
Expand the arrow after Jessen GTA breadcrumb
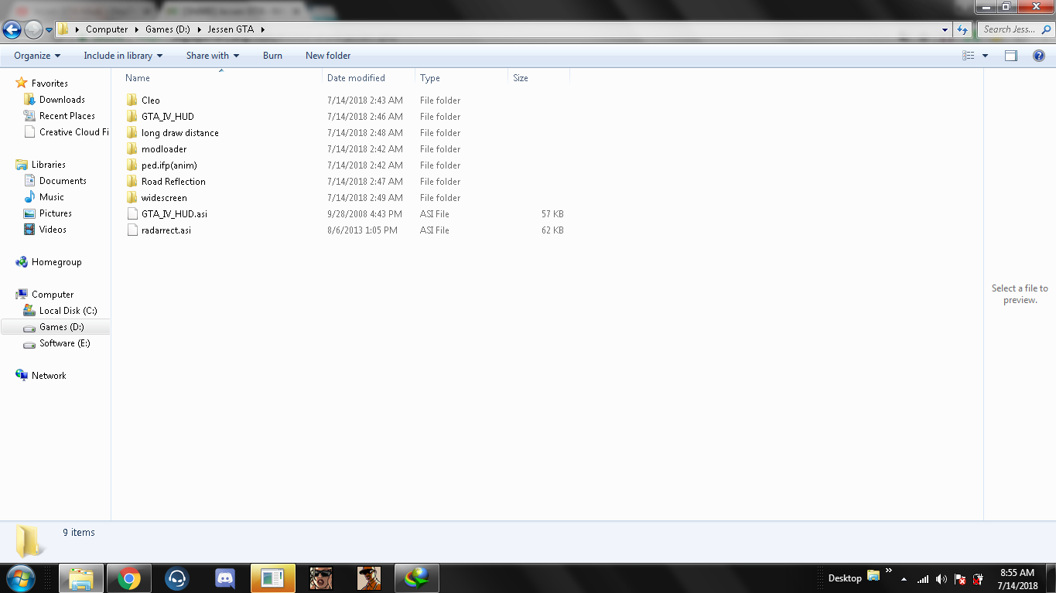[x=262, y=29]
